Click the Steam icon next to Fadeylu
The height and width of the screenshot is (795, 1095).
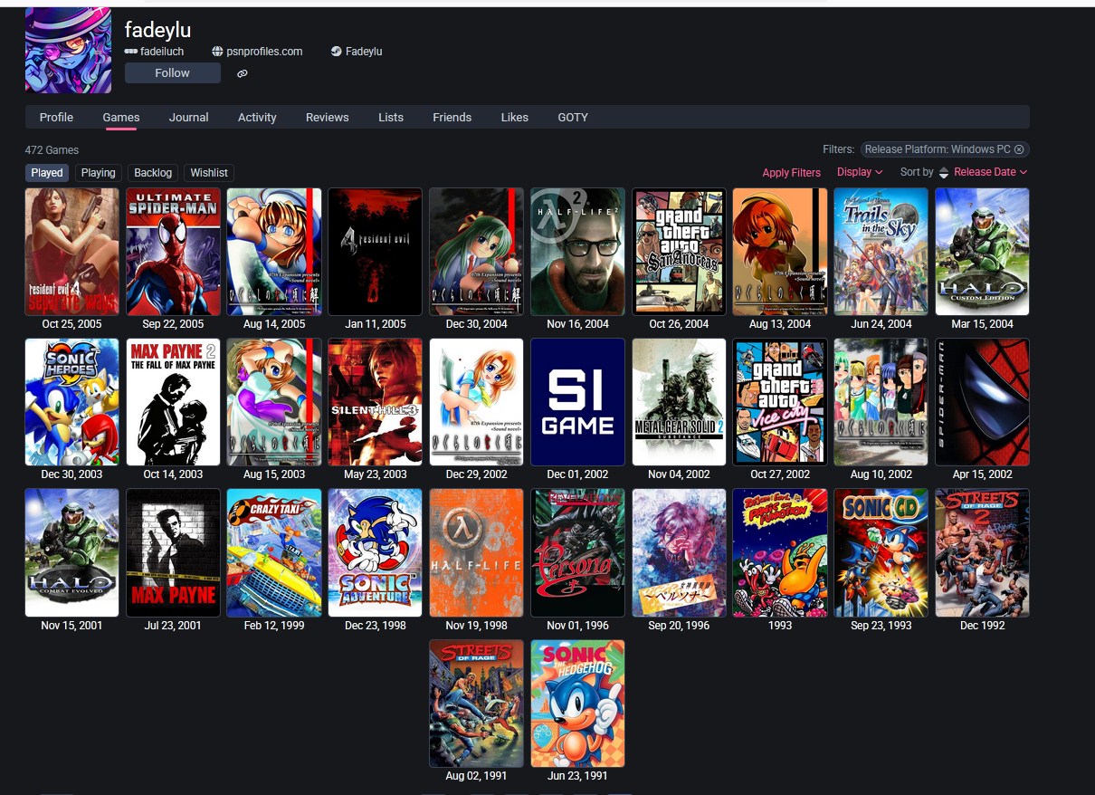tap(337, 52)
